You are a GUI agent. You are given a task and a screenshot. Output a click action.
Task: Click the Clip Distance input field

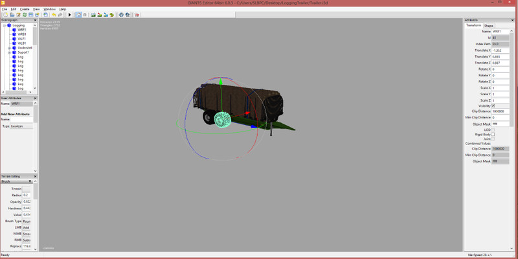click(x=500, y=111)
